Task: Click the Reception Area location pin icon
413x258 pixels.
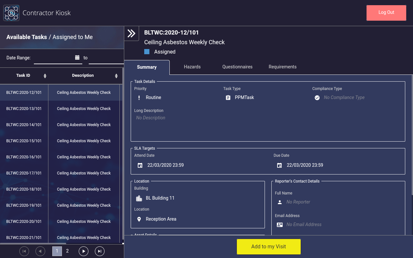Action: coord(139,219)
